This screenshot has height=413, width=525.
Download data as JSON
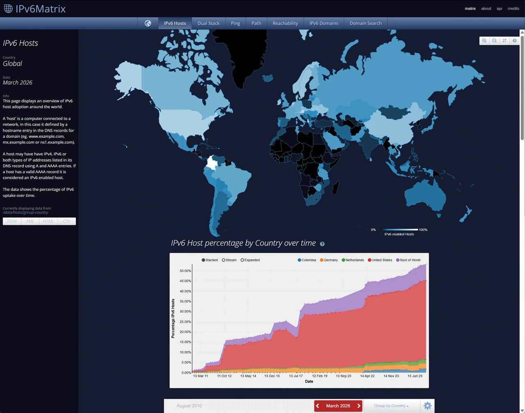point(12,221)
